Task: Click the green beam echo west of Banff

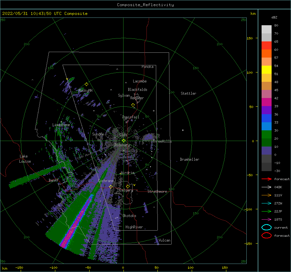Action: 35,175
